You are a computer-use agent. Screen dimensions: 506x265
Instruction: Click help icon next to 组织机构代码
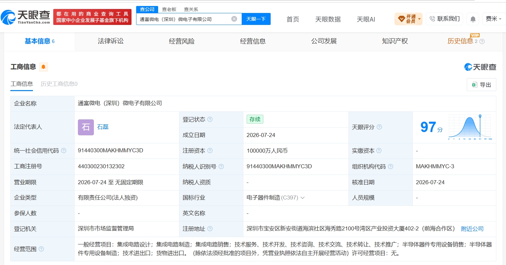[x=390, y=167]
